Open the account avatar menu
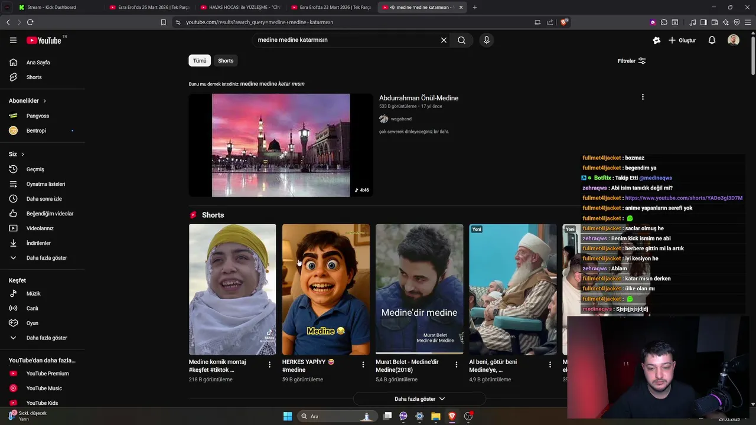 tap(734, 40)
